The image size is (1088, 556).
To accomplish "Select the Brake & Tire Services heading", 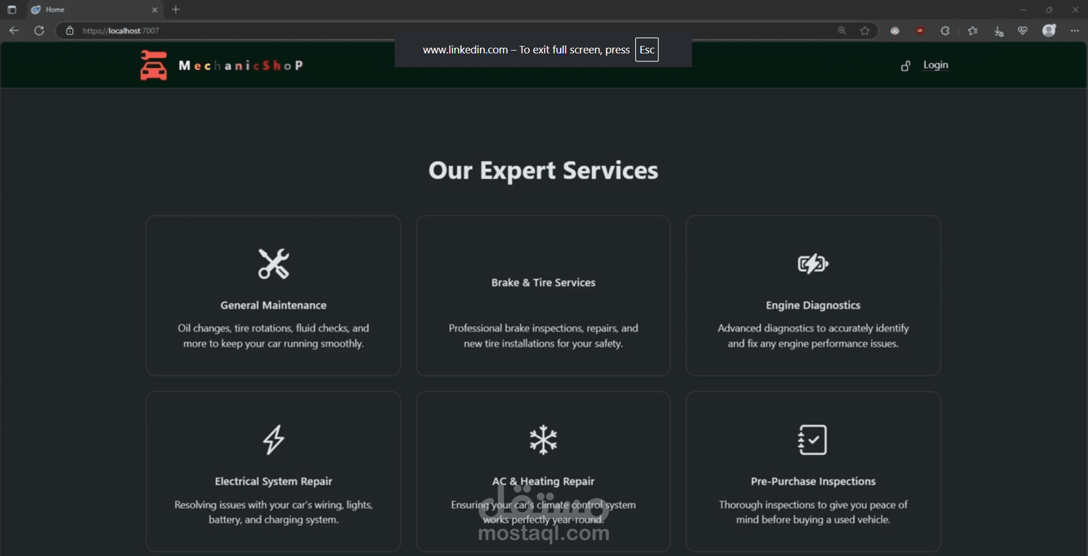I will tap(543, 282).
